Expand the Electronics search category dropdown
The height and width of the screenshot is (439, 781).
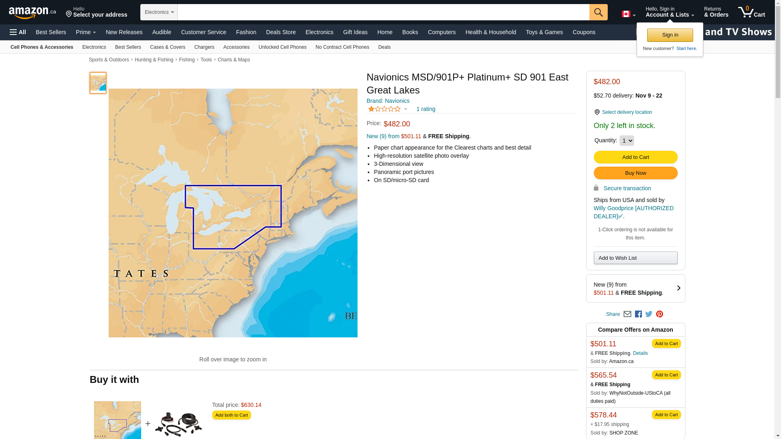[159, 12]
